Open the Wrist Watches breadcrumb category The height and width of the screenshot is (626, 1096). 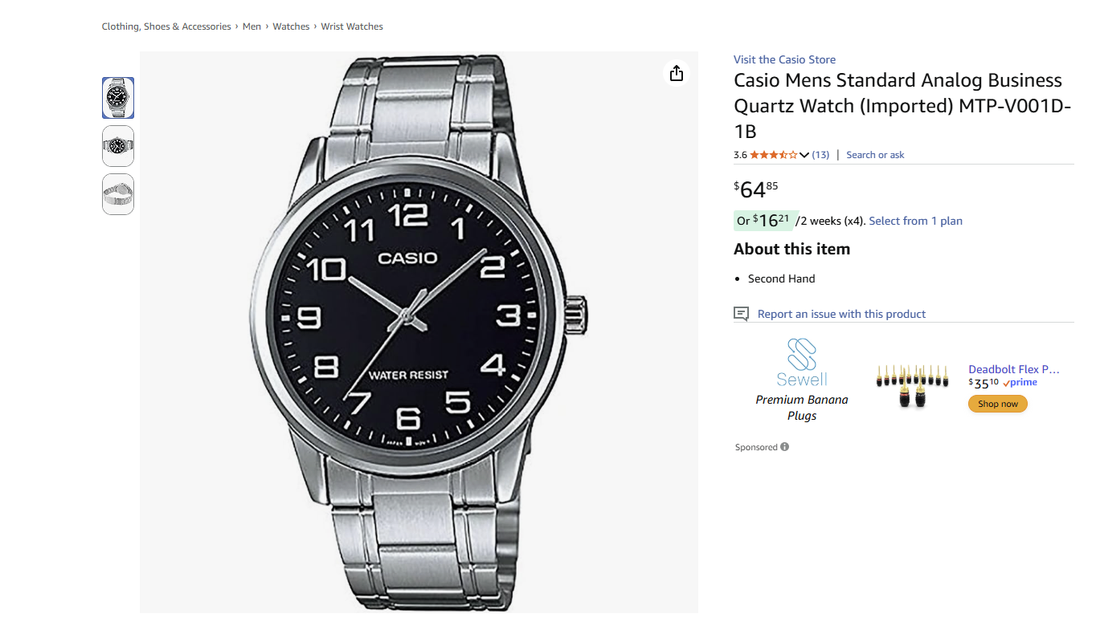352,26
